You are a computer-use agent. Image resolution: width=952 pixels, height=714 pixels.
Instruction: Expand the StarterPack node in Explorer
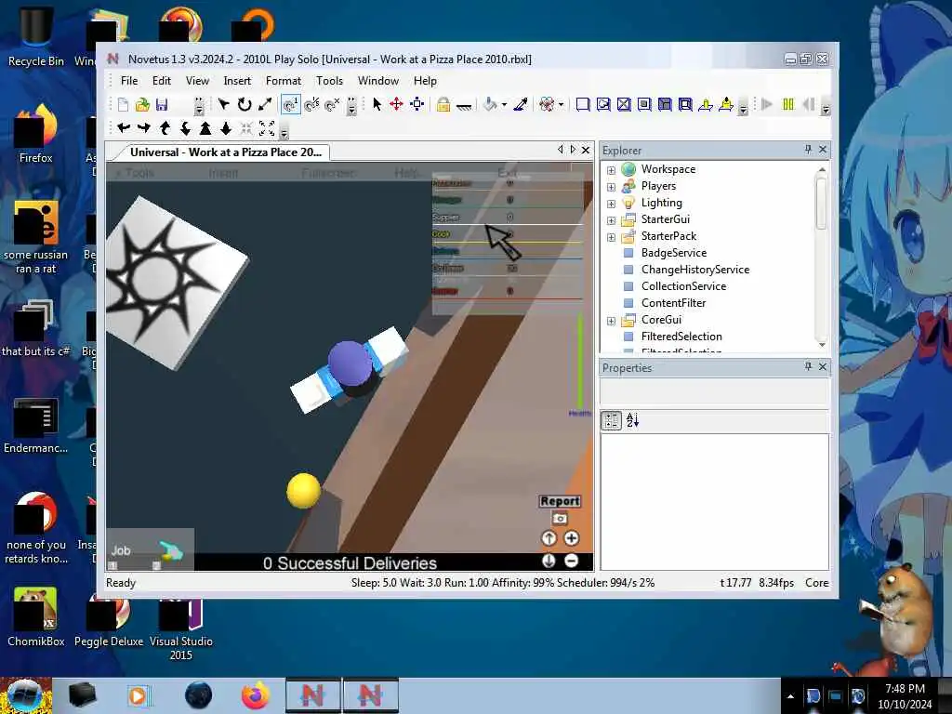[x=612, y=237]
